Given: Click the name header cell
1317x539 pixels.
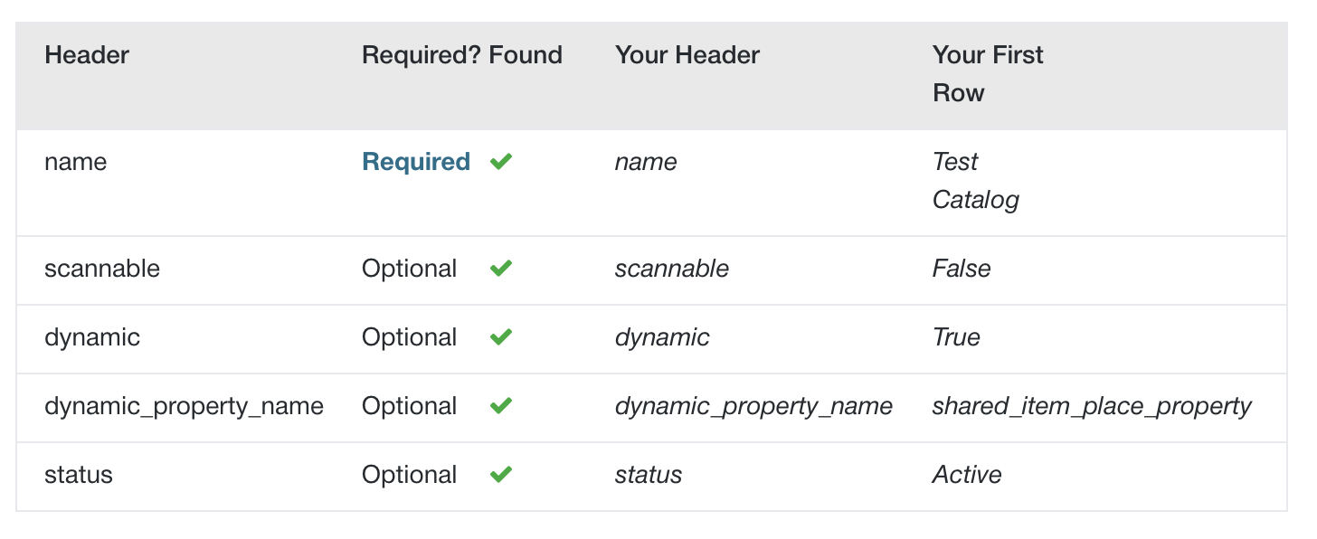Looking at the screenshot, I should coord(76,162).
